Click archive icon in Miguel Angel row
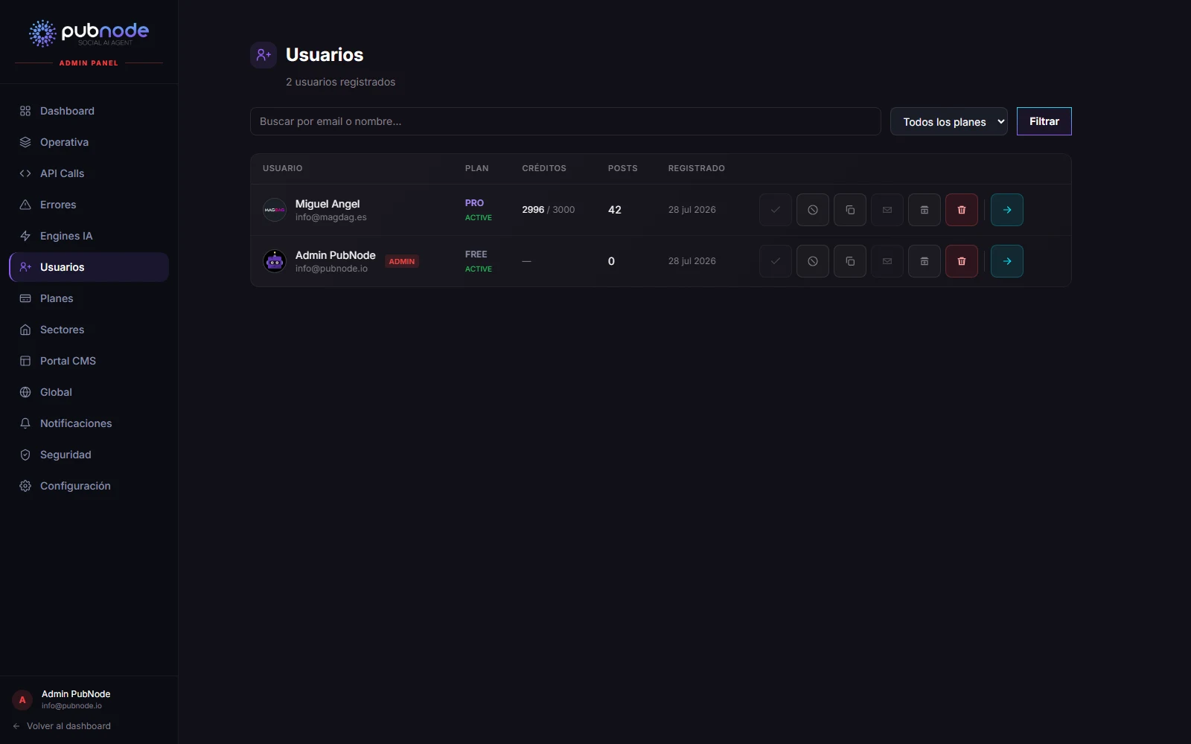Viewport: 1191px width, 744px height. point(925,210)
